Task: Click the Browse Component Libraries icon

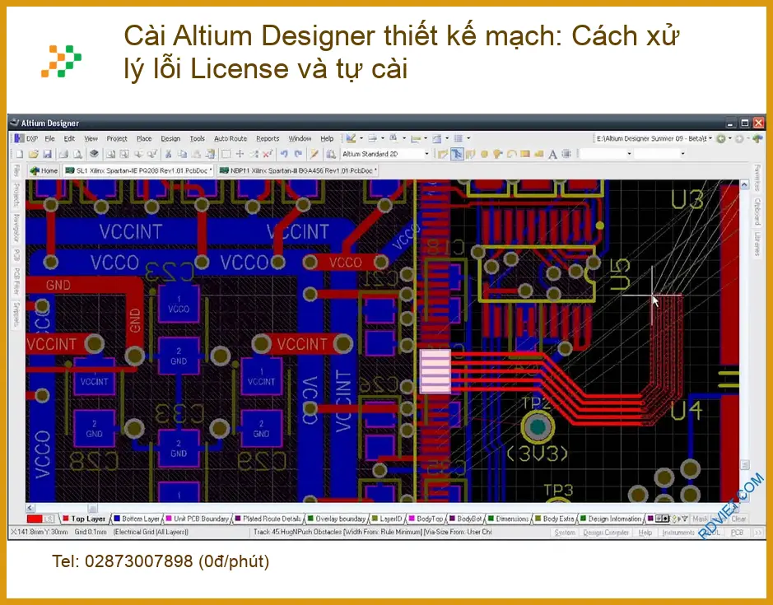Action: click(331, 154)
